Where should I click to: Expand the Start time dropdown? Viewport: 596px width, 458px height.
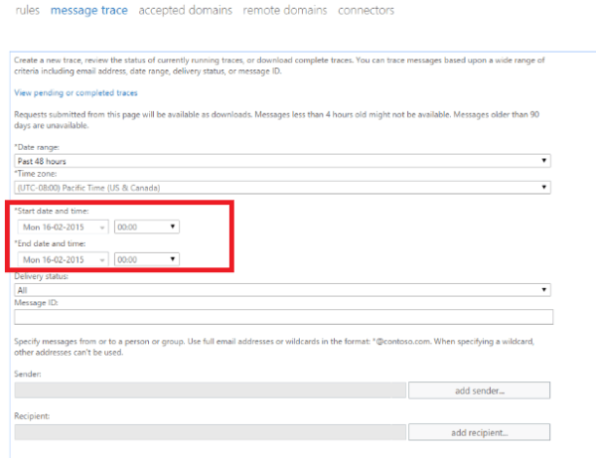click(x=147, y=226)
